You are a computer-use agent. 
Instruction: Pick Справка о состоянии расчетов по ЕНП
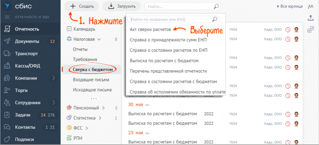tap(169, 50)
